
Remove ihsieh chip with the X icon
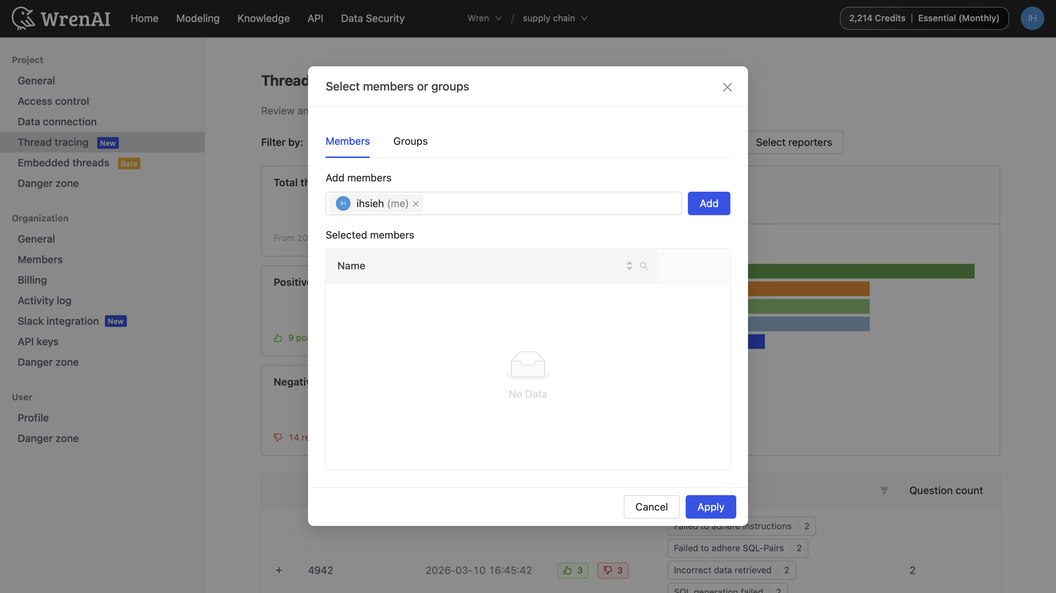click(x=416, y=203)
